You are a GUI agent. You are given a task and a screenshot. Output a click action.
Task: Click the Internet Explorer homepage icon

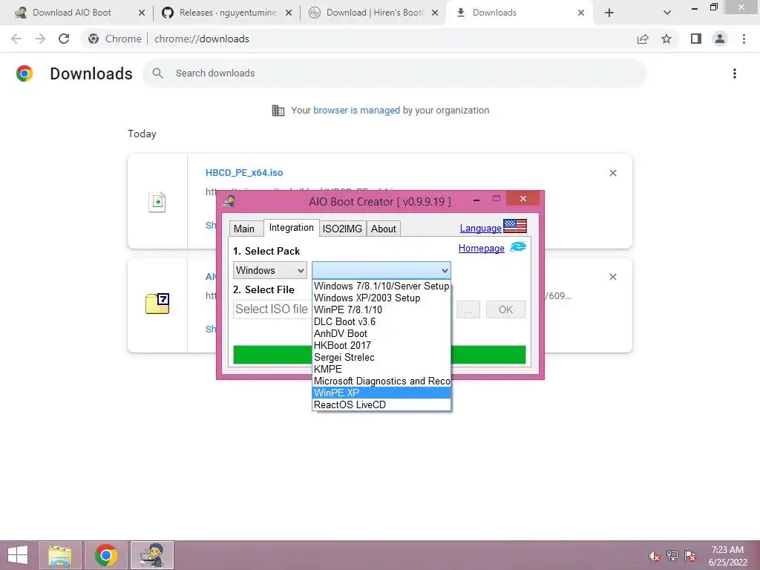[x=518, y=247]
